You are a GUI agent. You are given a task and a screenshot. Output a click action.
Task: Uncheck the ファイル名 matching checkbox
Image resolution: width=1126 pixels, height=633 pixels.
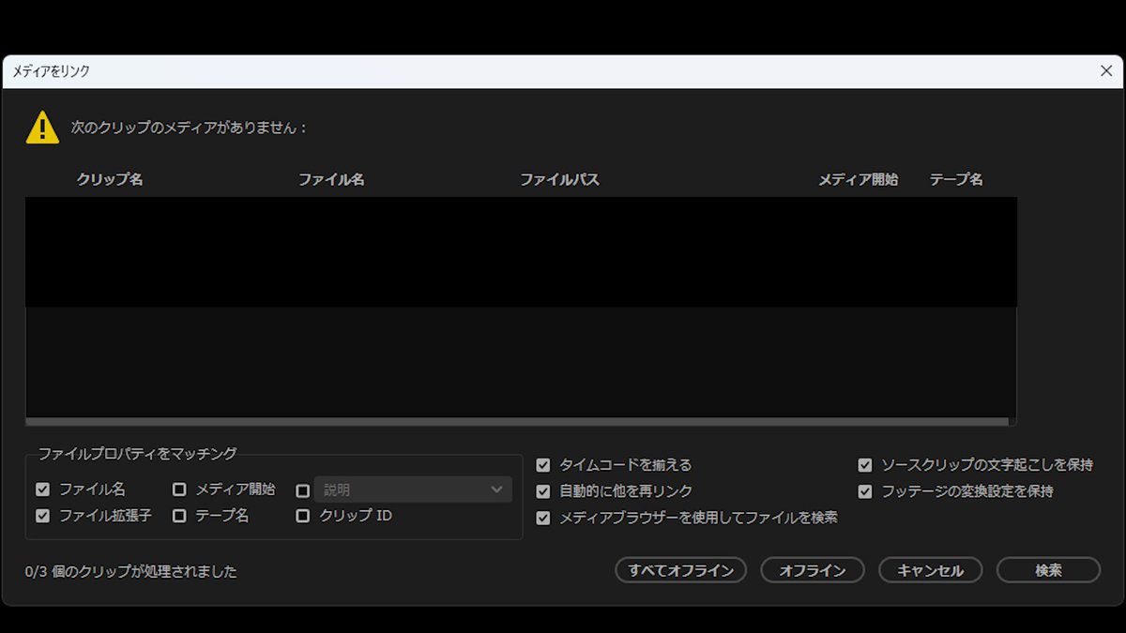[42, 489]
